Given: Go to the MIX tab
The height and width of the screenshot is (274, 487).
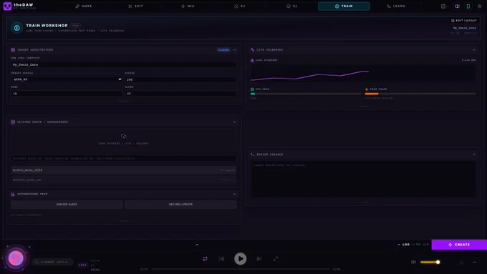Looking at the screenshot, I should [188, 6].
